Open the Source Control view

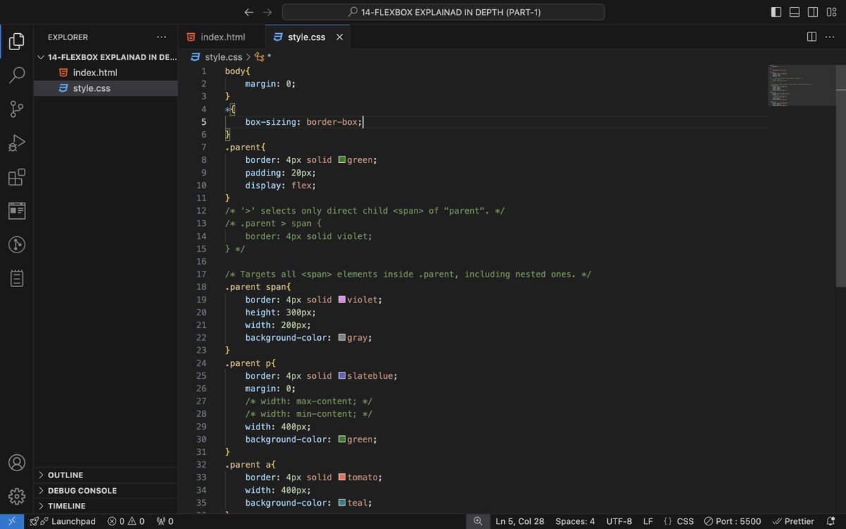click(17, 109)
